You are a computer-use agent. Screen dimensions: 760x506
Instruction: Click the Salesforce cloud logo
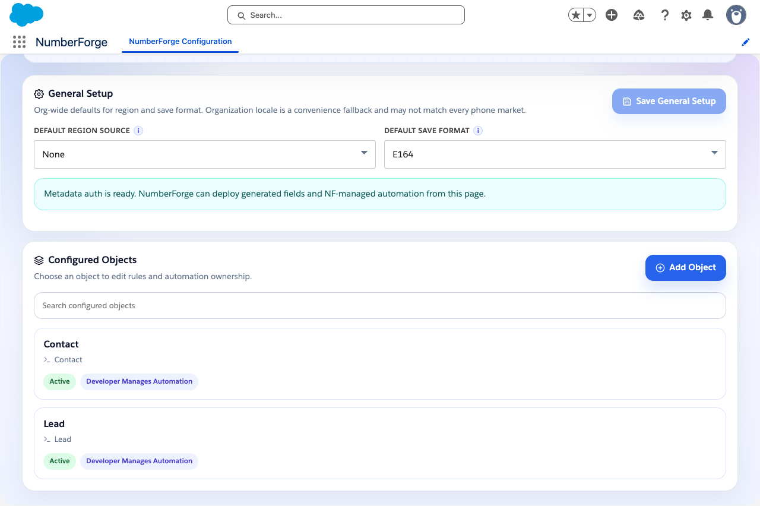tap(27, 14)
